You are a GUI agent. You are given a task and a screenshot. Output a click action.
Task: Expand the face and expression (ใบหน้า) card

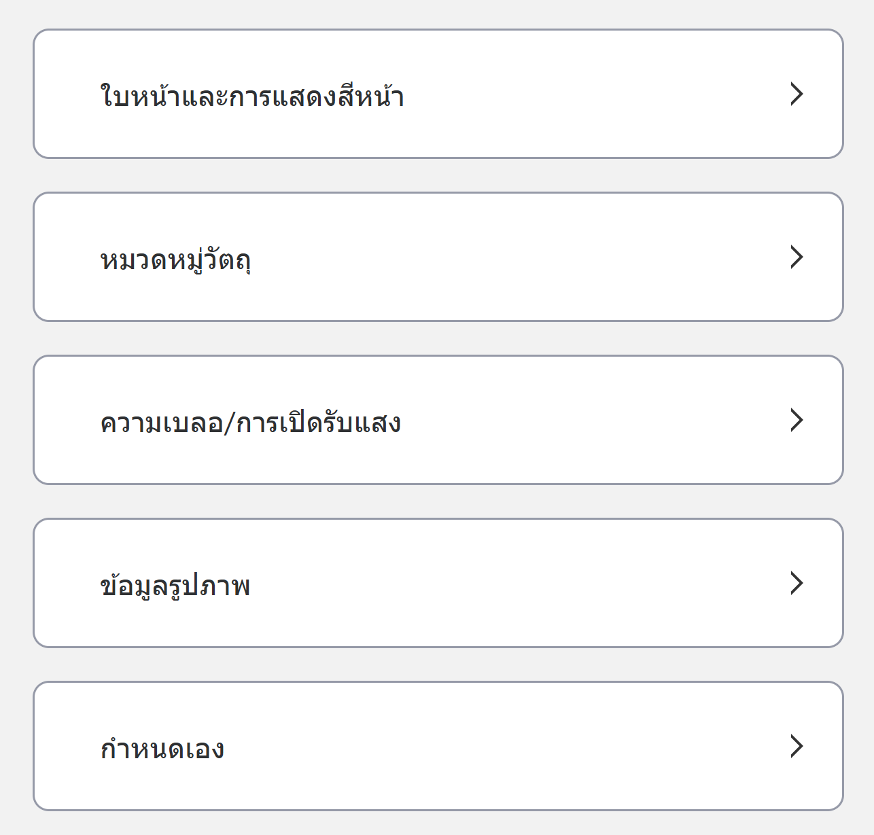click(x=438, y=94)
